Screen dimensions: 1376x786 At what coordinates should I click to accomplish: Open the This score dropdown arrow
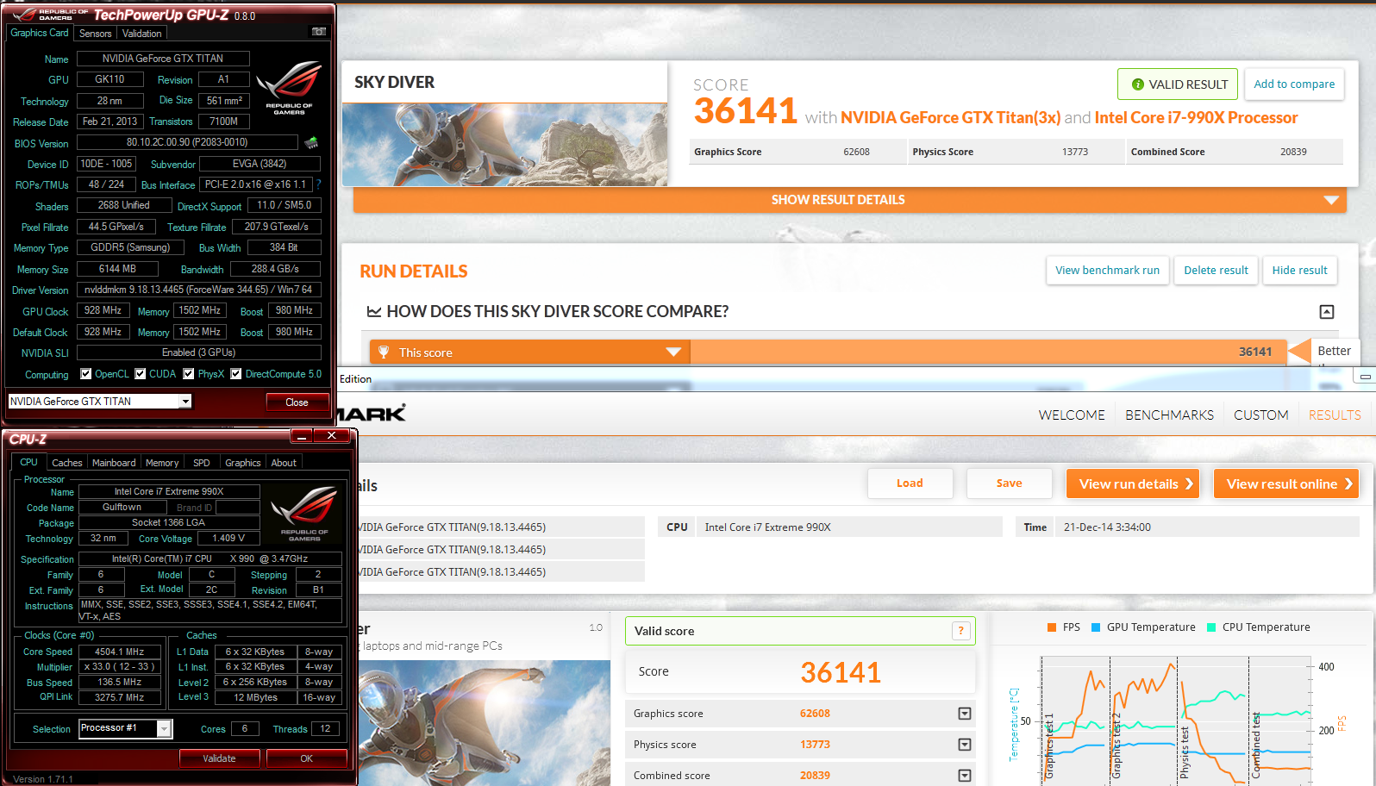(673, 352)
